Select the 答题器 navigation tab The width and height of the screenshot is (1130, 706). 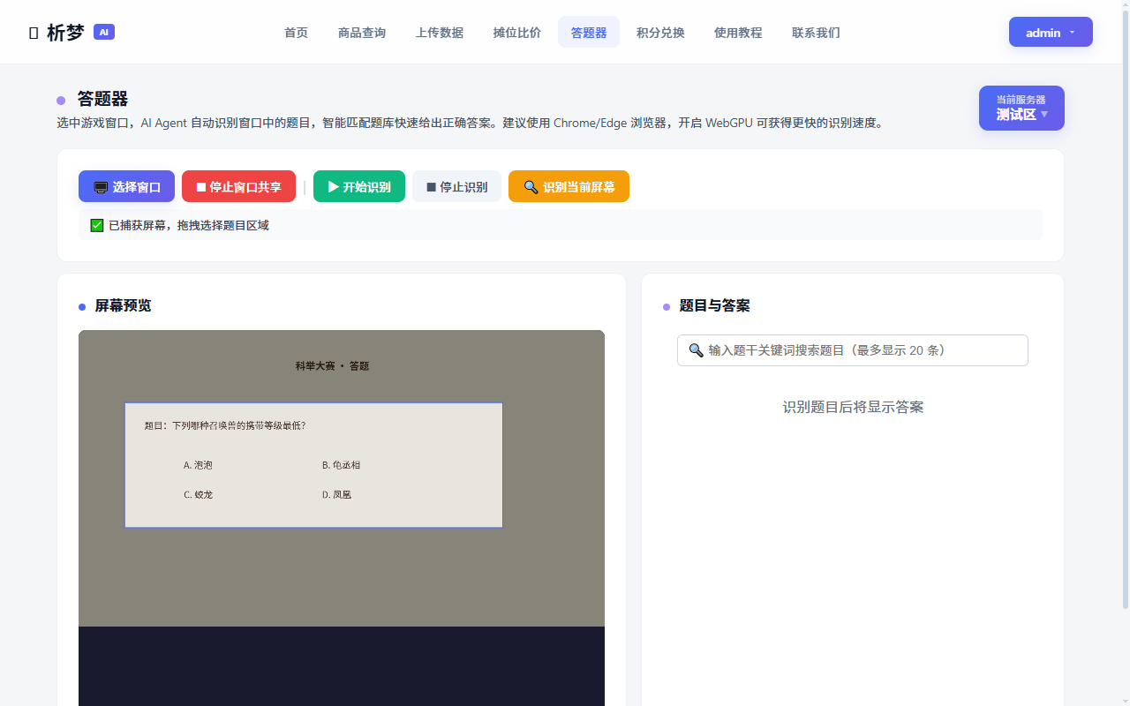pyautogui.click(x=589, y=33)
